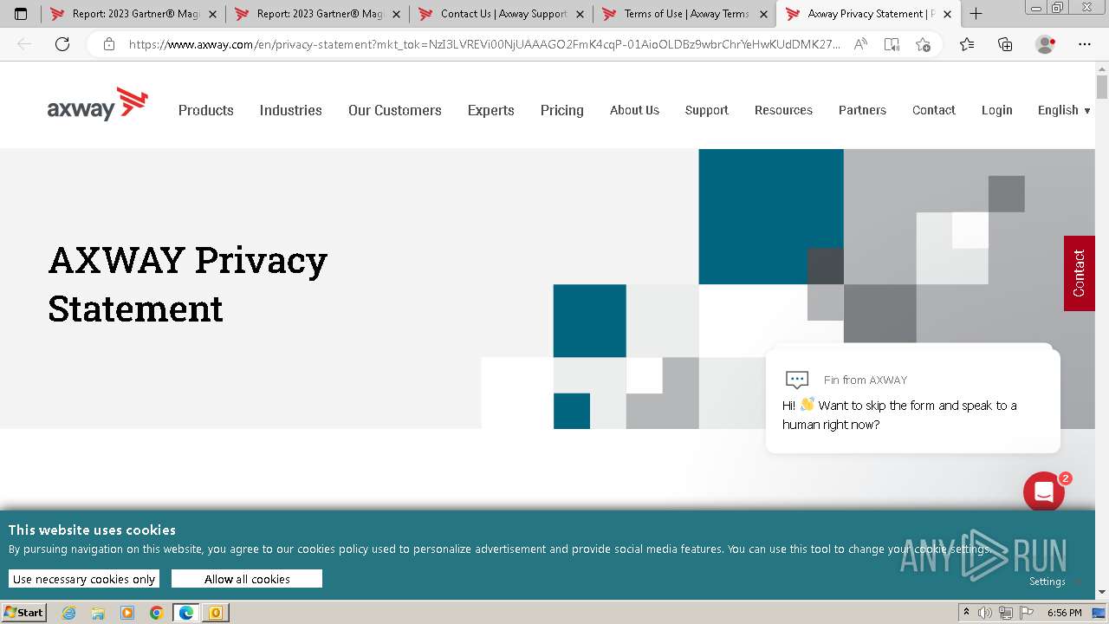Close the Axway Privacy Statement tab
Viewport: 1109px width, 624px height.
pos(947,14)
